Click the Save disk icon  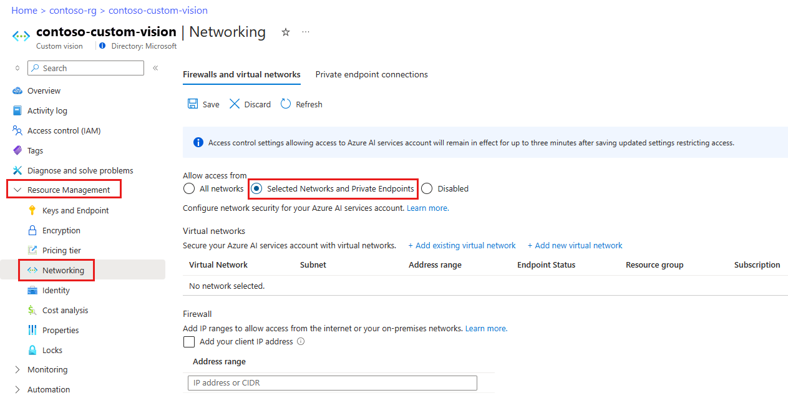[x=193, y=104]
